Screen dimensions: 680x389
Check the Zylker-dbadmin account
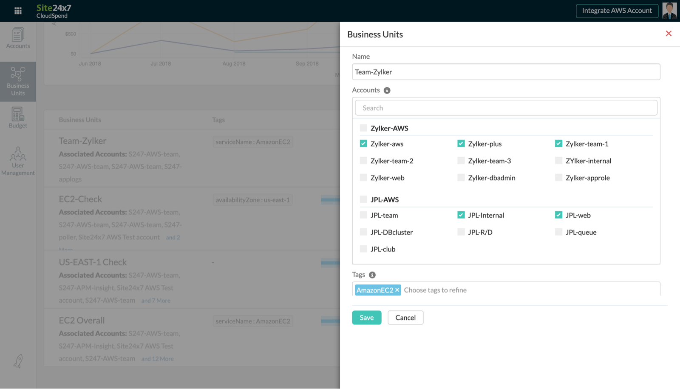coord(461,178)
